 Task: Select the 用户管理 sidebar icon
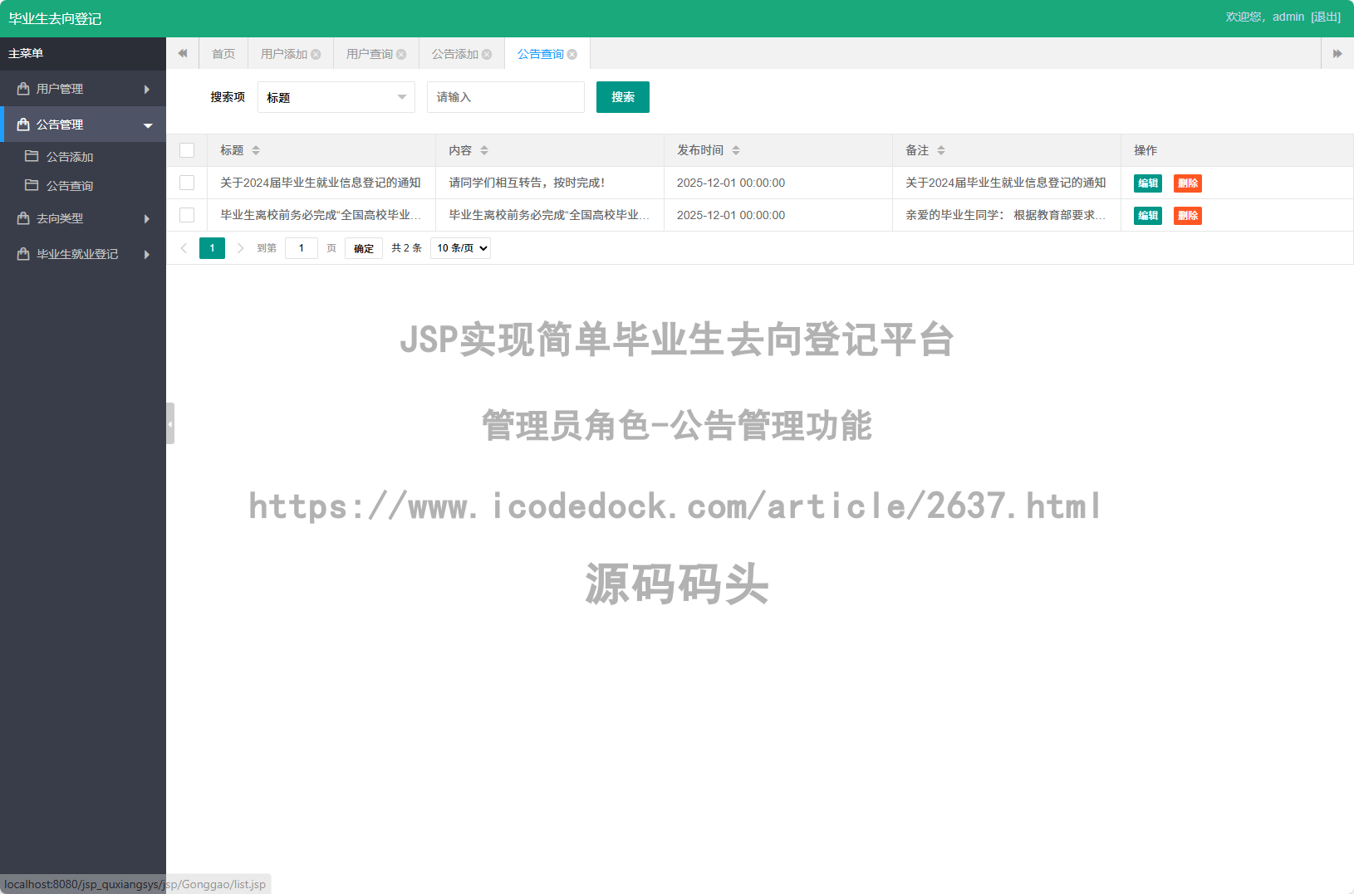click(x=22, y=89)
